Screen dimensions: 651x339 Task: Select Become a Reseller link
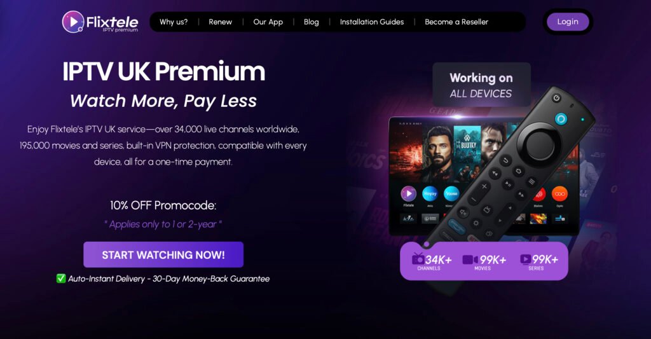tap(456, 22)
